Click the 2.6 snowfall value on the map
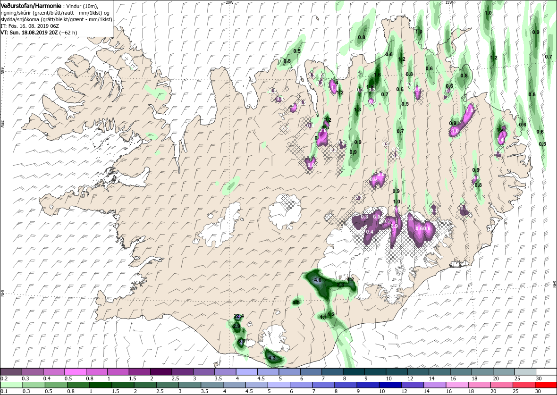Viewport: 557px width, 395px height. (323, 131)
